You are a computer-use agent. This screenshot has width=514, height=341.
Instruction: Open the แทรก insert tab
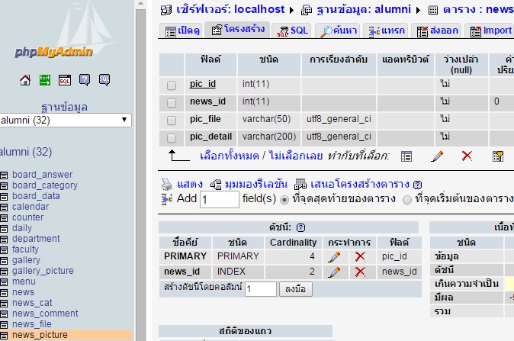click(386, 31)
